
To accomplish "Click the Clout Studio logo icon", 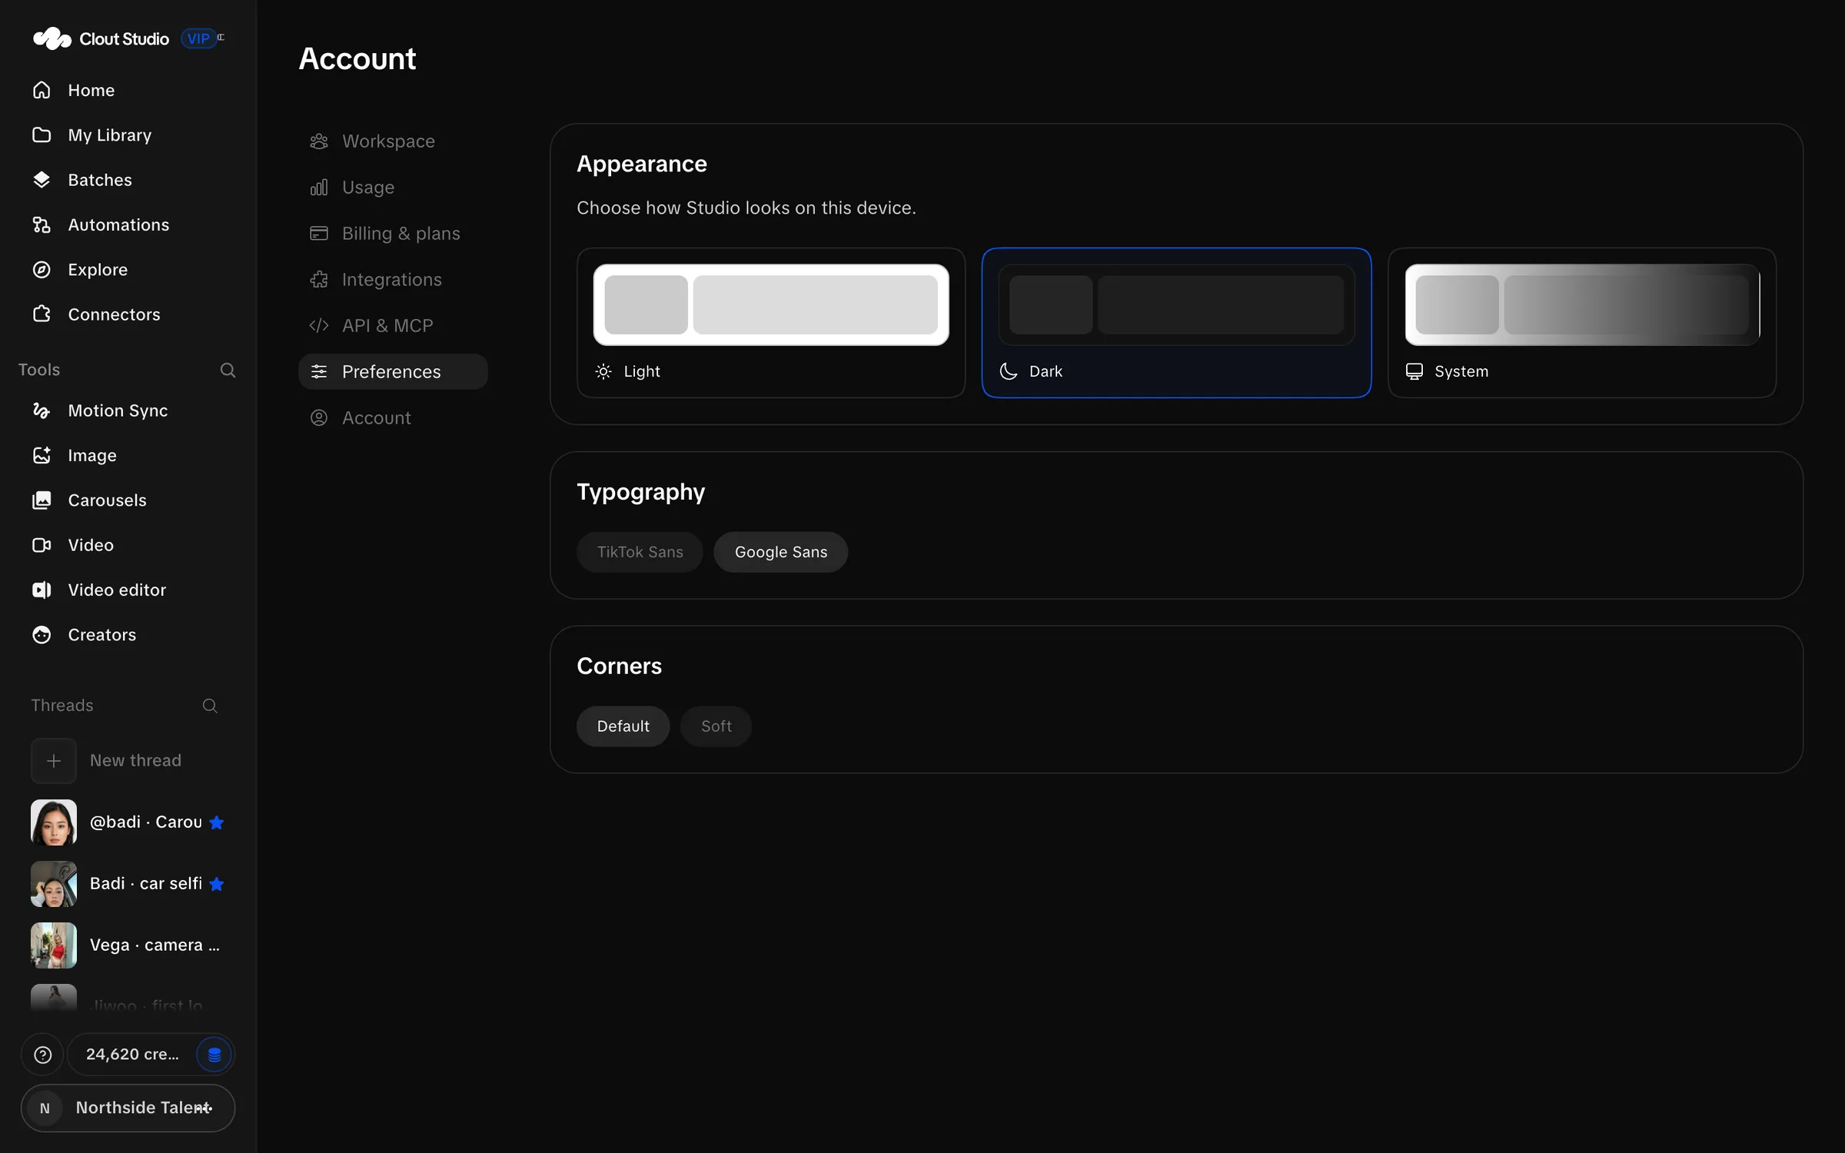I will tap(52, 38).
